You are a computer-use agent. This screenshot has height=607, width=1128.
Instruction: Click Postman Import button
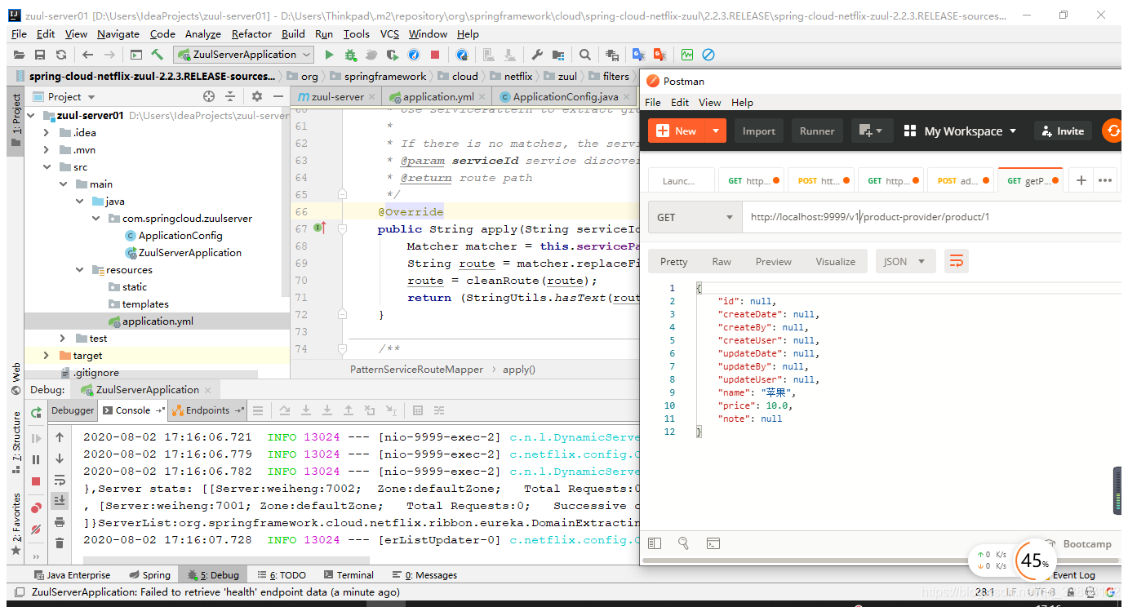pos(759,131)
